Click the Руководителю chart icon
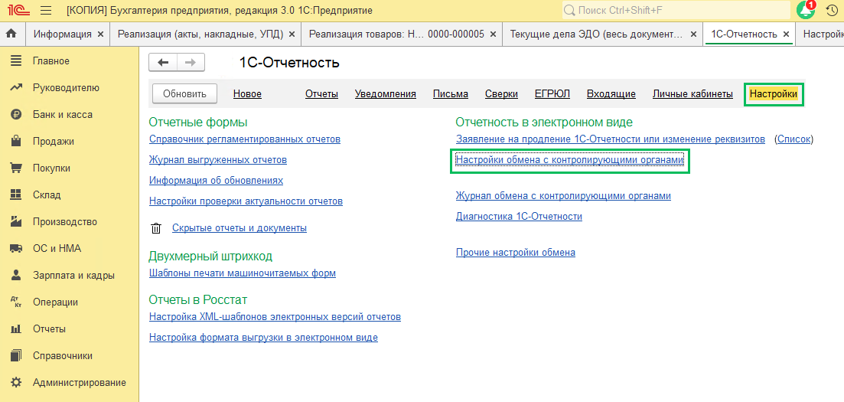Screen dimensions: 844x402 point(16,87)
